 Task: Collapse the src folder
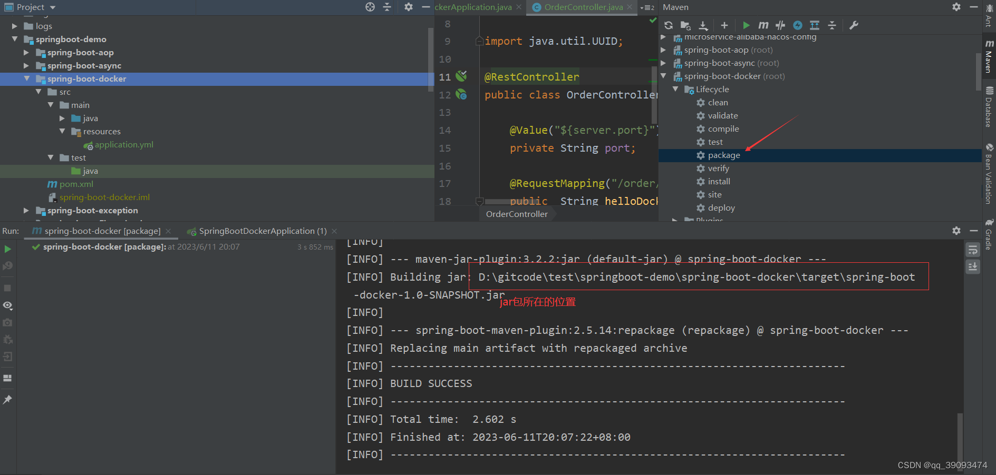(x=38, y=92)
